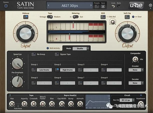Click the Bypass power button
This screenshot has height=113, width=153.
(6, 6)
